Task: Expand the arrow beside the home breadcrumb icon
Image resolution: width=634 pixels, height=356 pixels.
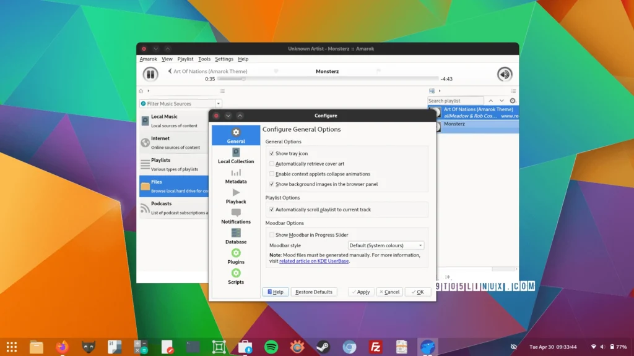Action: pos(149,91)
